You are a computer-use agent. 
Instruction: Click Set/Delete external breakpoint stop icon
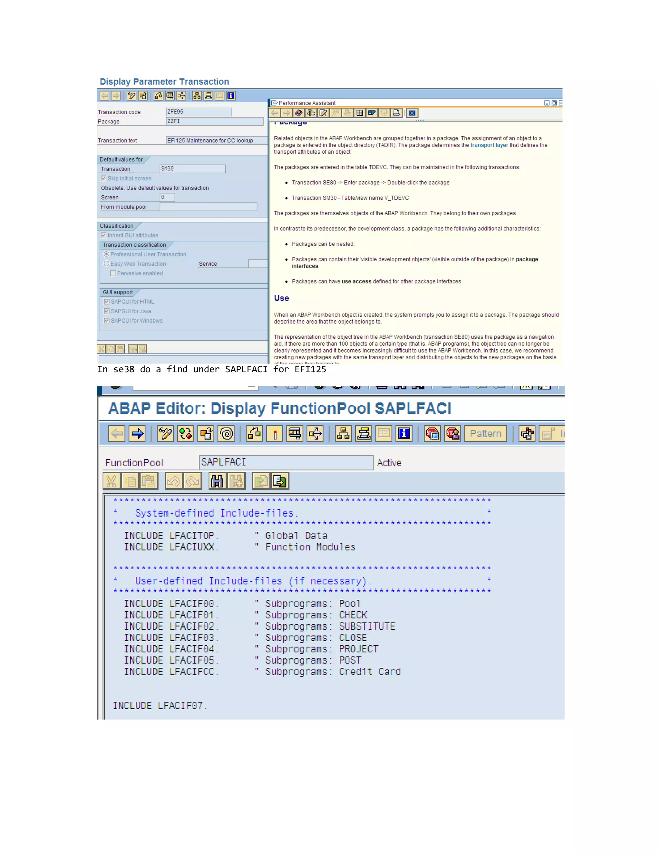coord(453,434)
